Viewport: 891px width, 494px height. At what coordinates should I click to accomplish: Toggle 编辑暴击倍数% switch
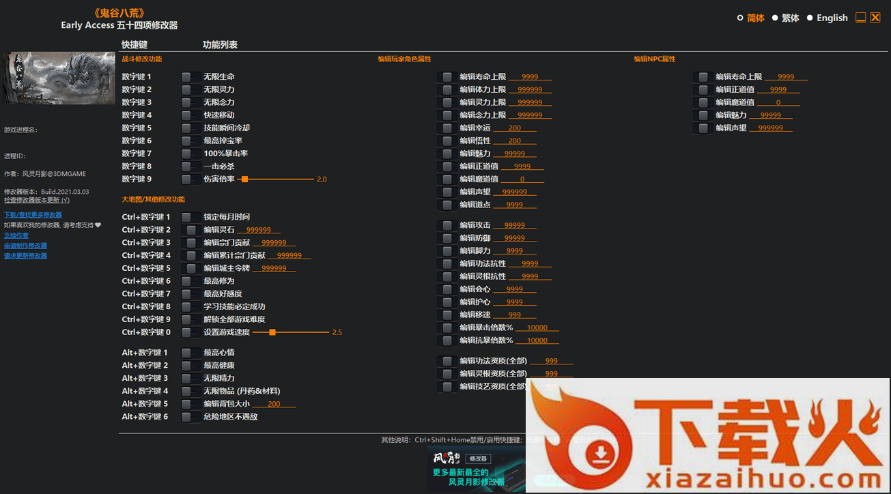click(447, 328)
